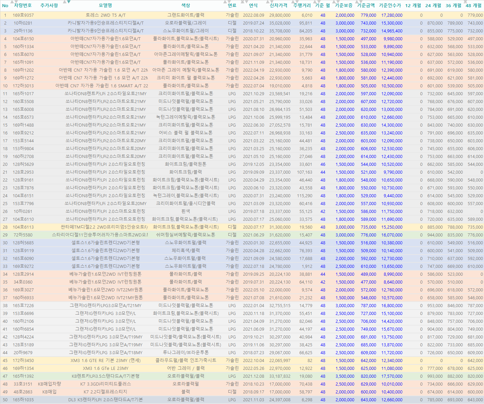The image size is (484, 404).
Task: Click the 기준 월 column header
Action: [323, 5]
